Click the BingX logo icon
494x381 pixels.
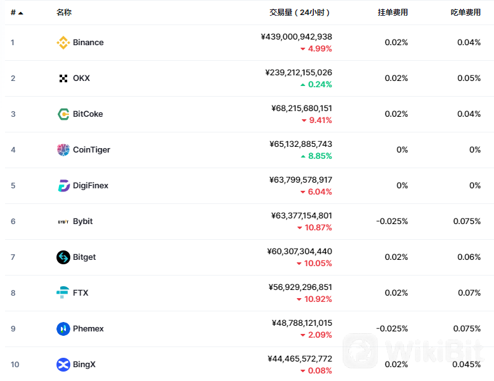[x=63, y=365]
